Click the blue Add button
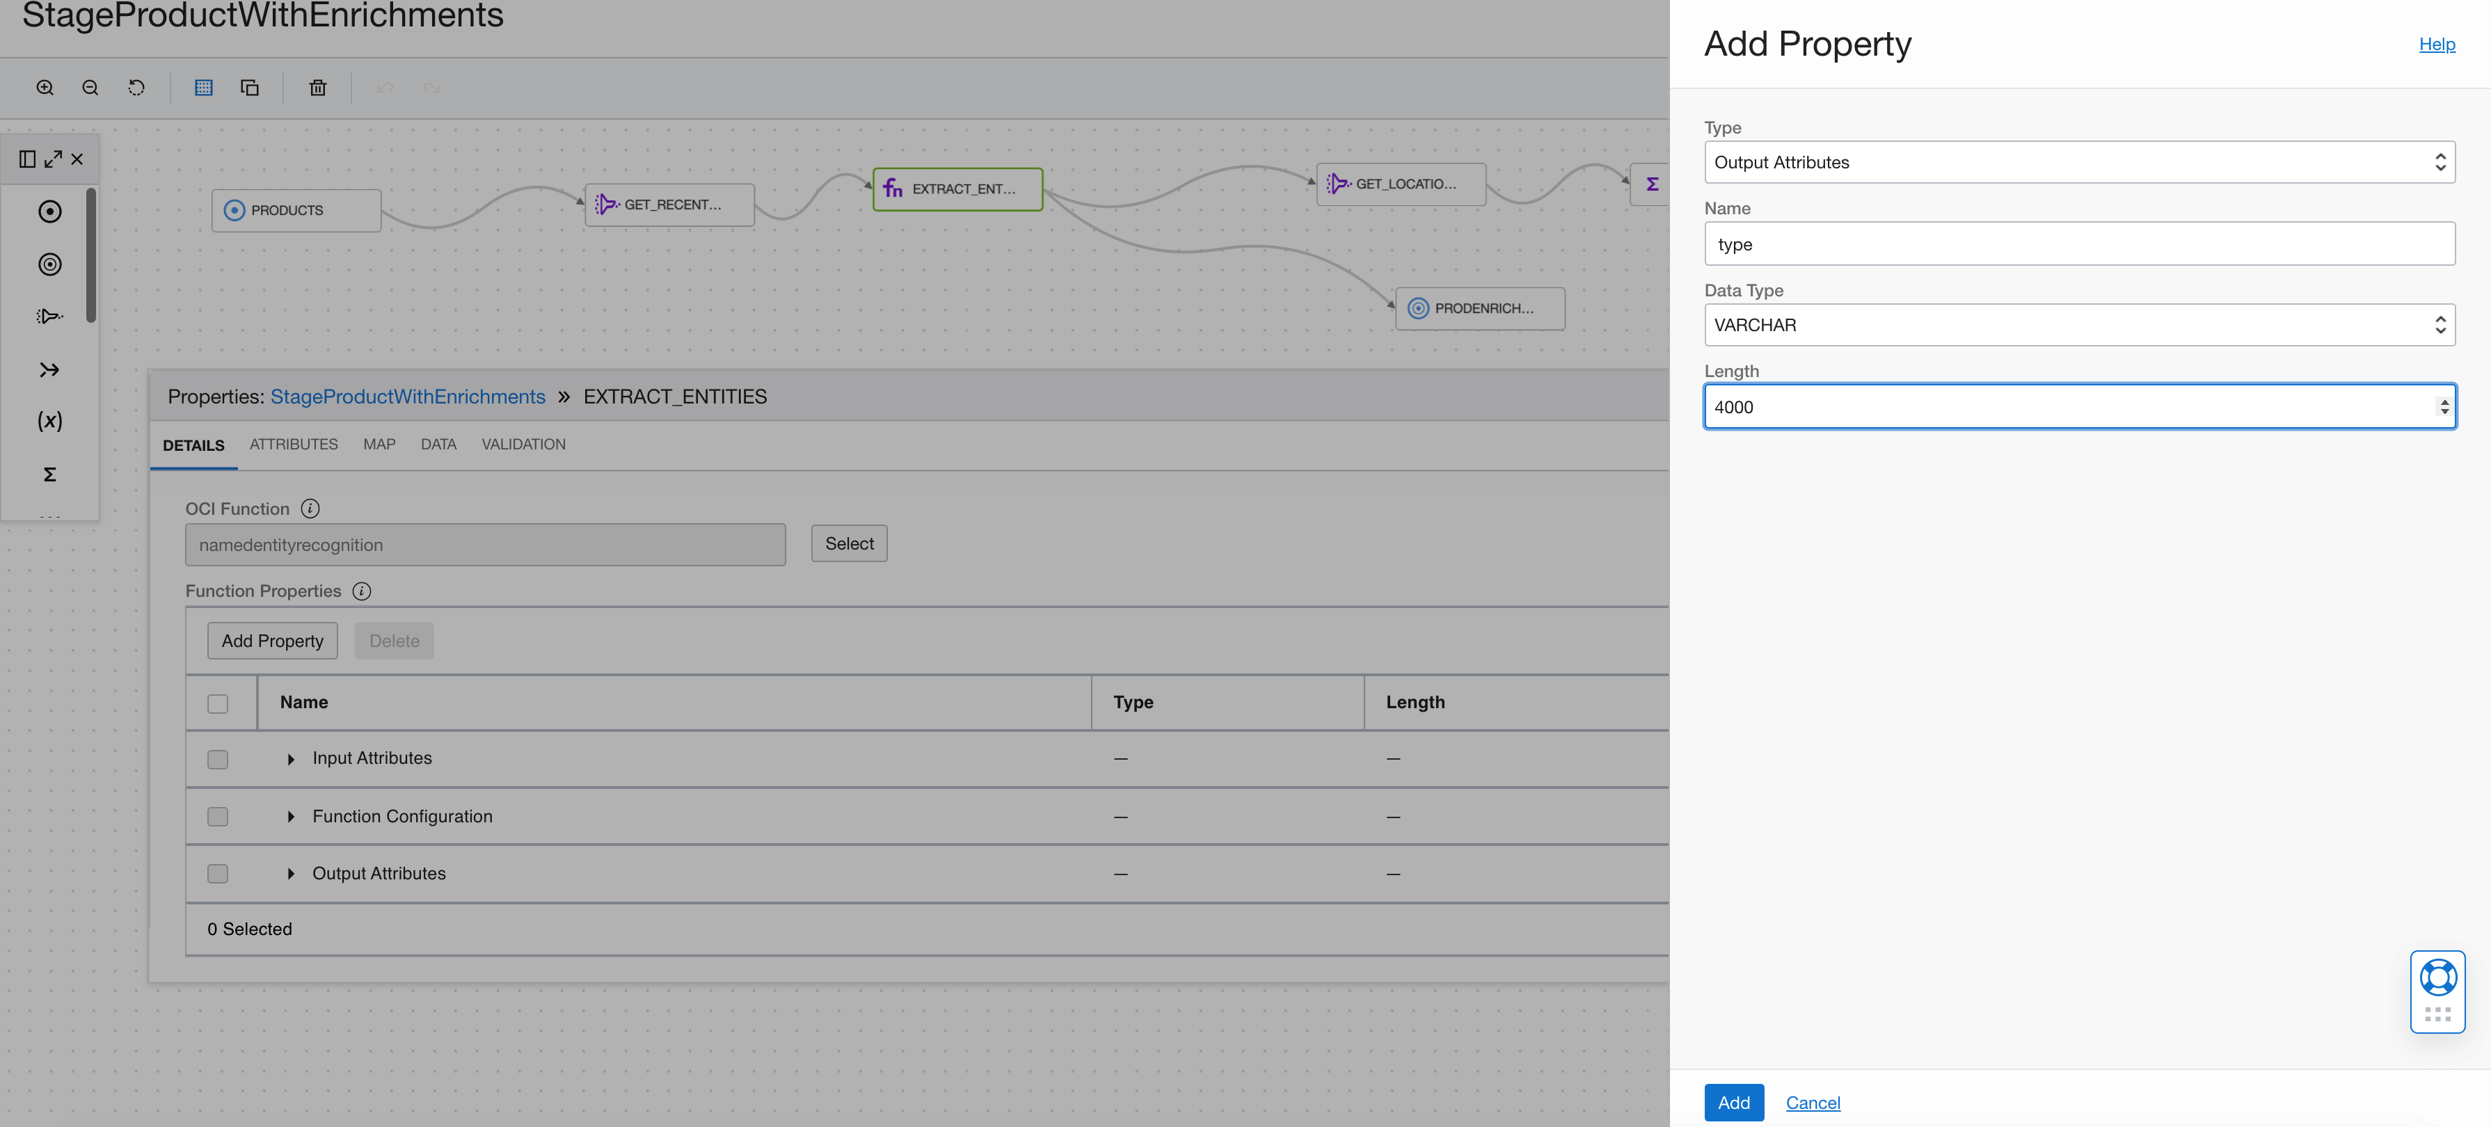2491x1127 pixels. (1733, 1103)
